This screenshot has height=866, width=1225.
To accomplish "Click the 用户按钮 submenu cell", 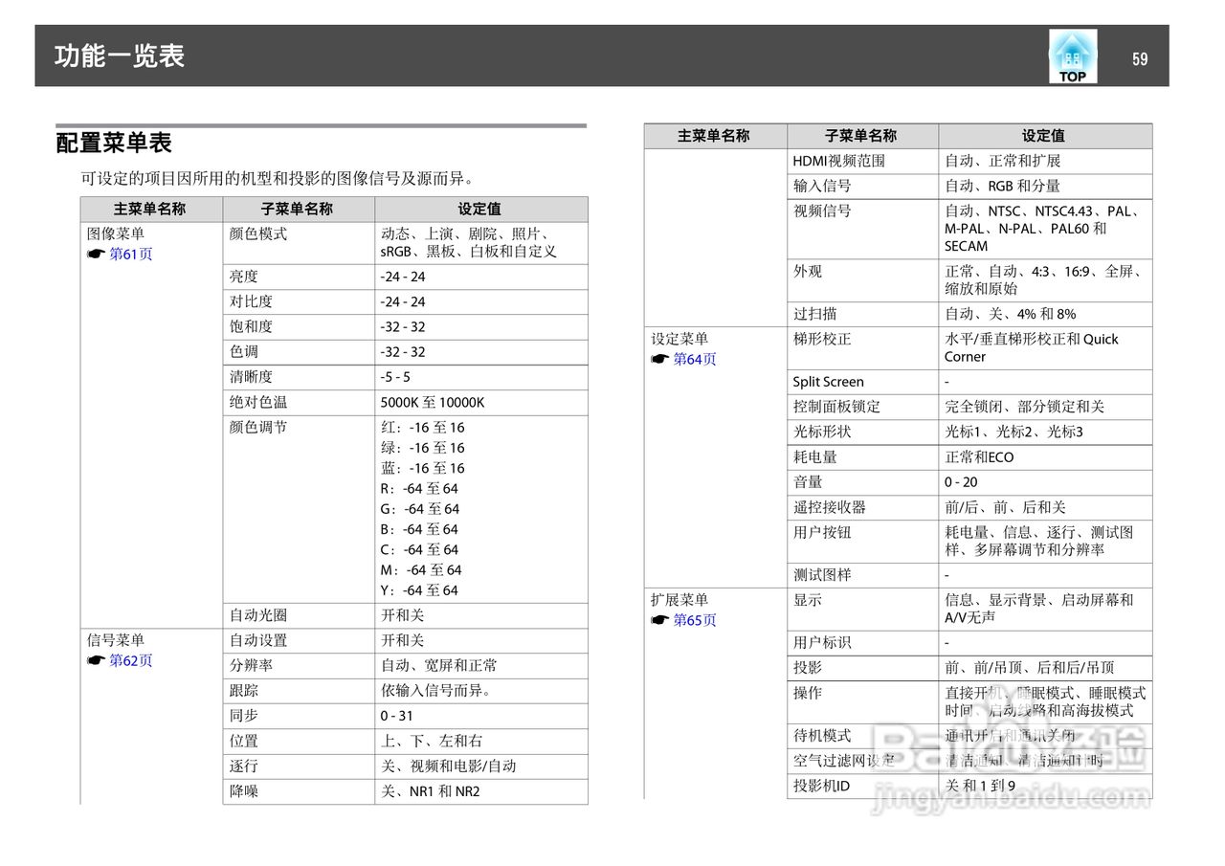I will 862,542.
